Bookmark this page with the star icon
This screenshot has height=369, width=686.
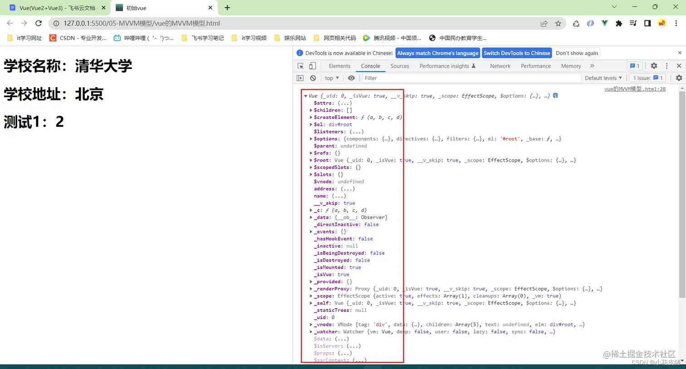click(558, 24)
